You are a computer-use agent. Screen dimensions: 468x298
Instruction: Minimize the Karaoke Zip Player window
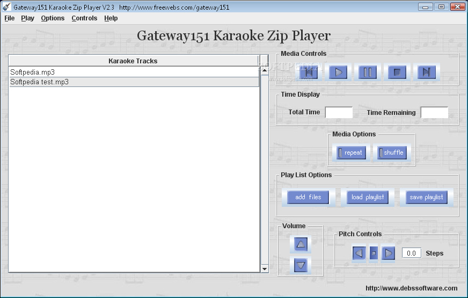(x=426, y=6)
